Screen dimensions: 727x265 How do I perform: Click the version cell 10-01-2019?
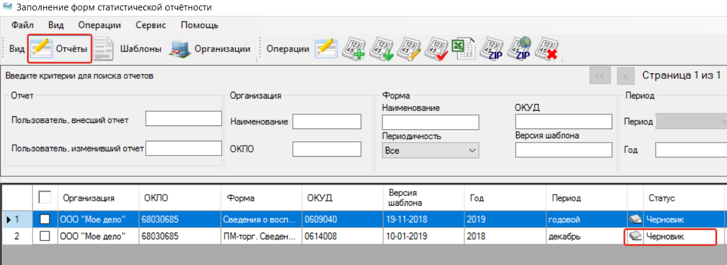click(x=424, y=236)
